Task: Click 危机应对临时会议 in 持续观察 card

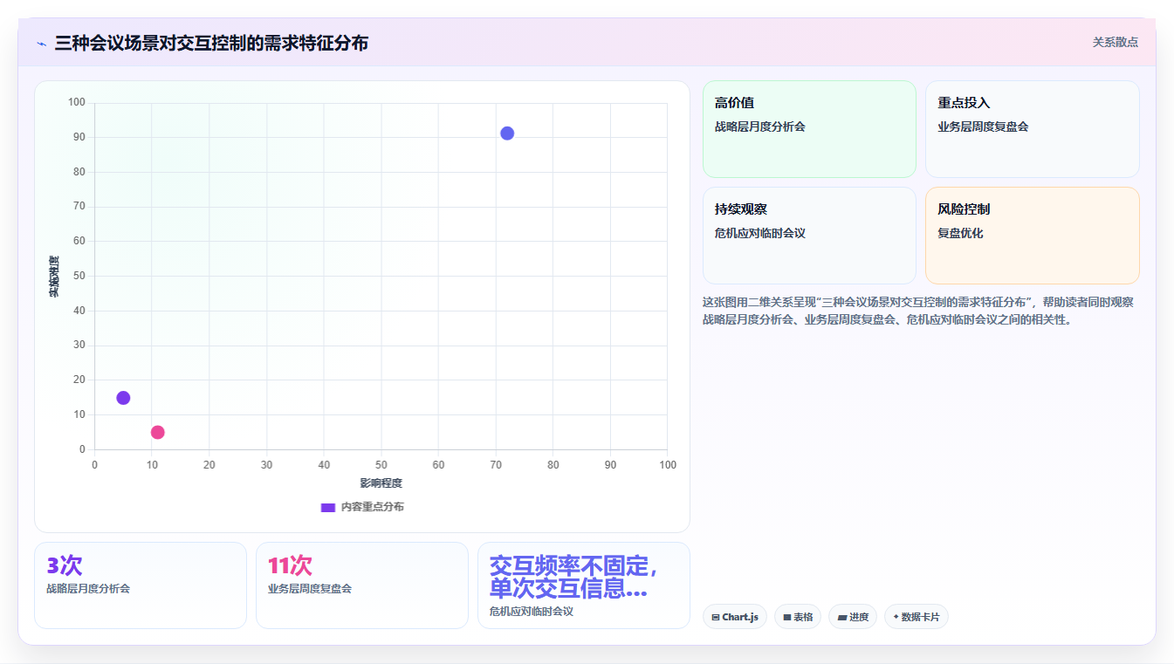Action: [x=759, y=233]
